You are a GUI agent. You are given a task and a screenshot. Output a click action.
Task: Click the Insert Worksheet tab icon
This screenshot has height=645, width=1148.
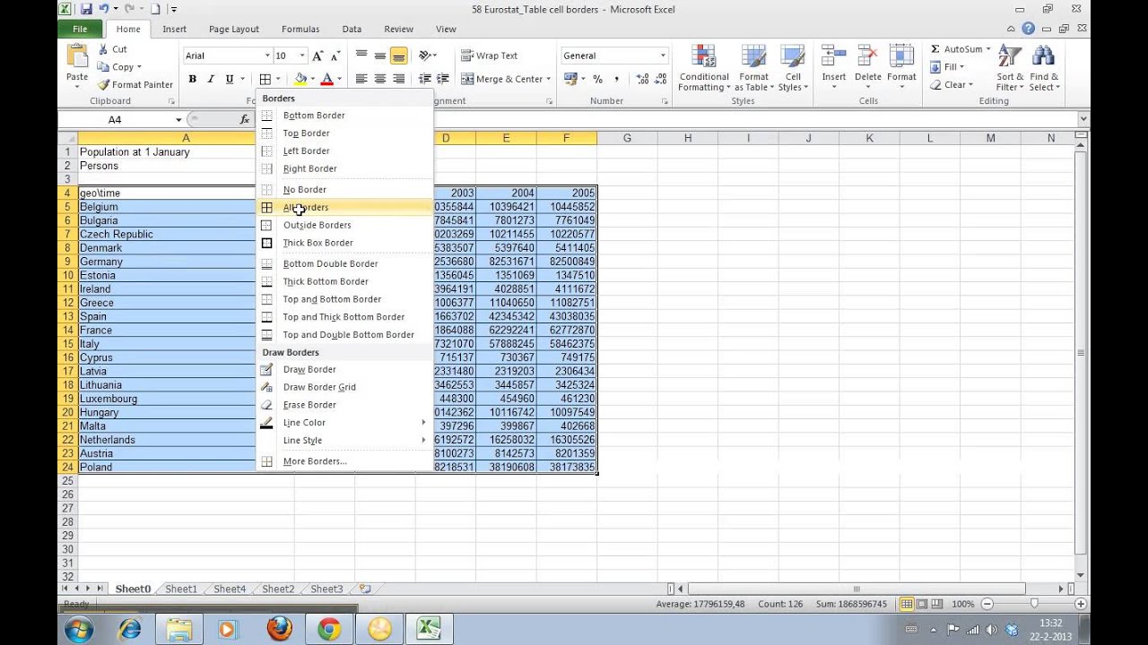click(364, 589)
